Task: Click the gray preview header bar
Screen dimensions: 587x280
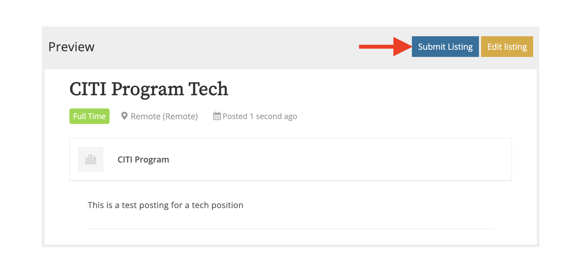Action: [x=233, y=47]
